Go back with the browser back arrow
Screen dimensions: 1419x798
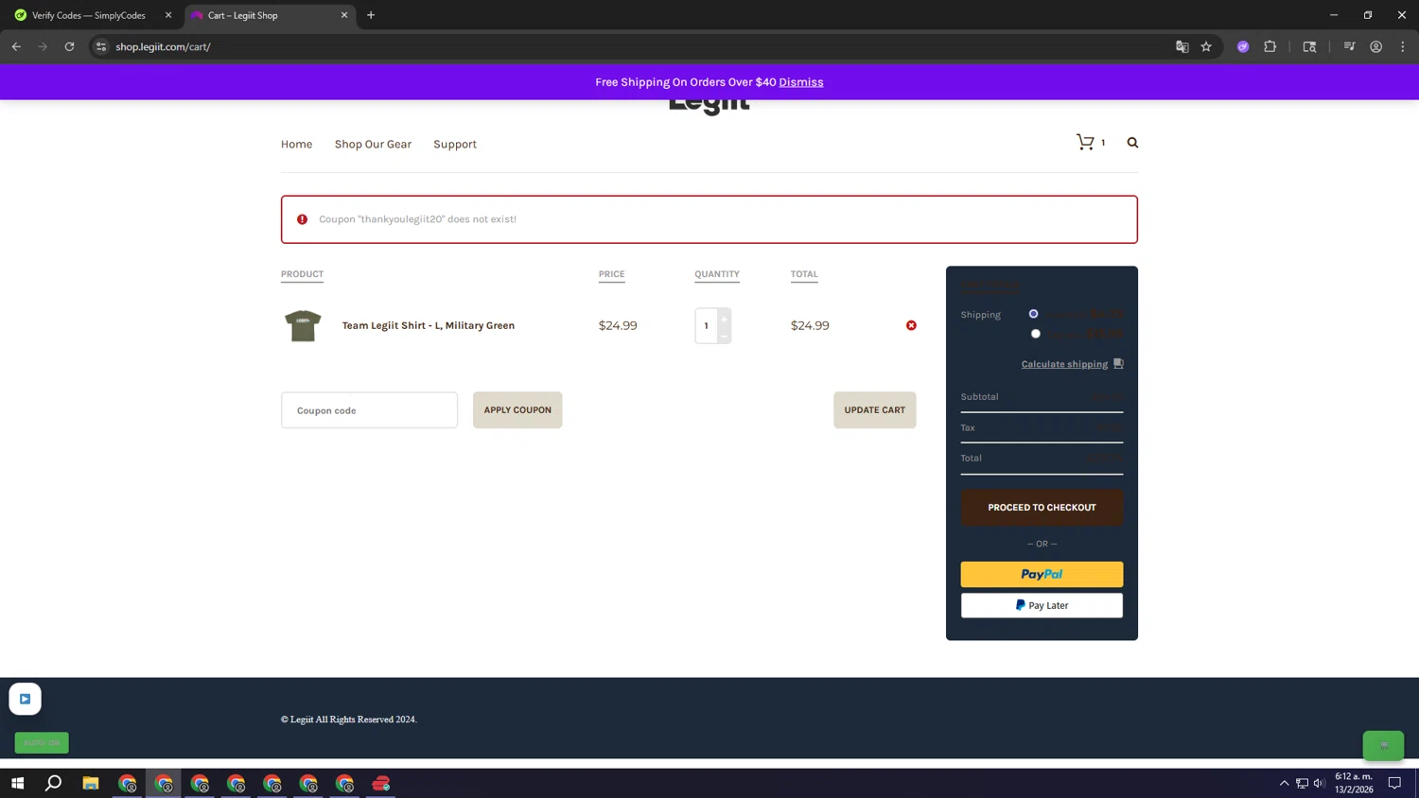coord(16,46)
